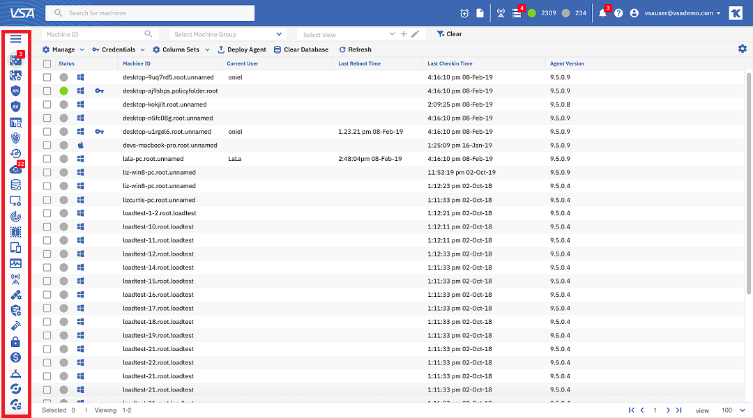This screenshot has height=418, width=753.
Task: Check the box for desktop-kokjilt.root.unnamed
Action: [47, 104]
